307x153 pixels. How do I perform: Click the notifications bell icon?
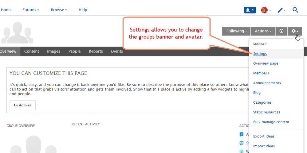tap(250, 10)
